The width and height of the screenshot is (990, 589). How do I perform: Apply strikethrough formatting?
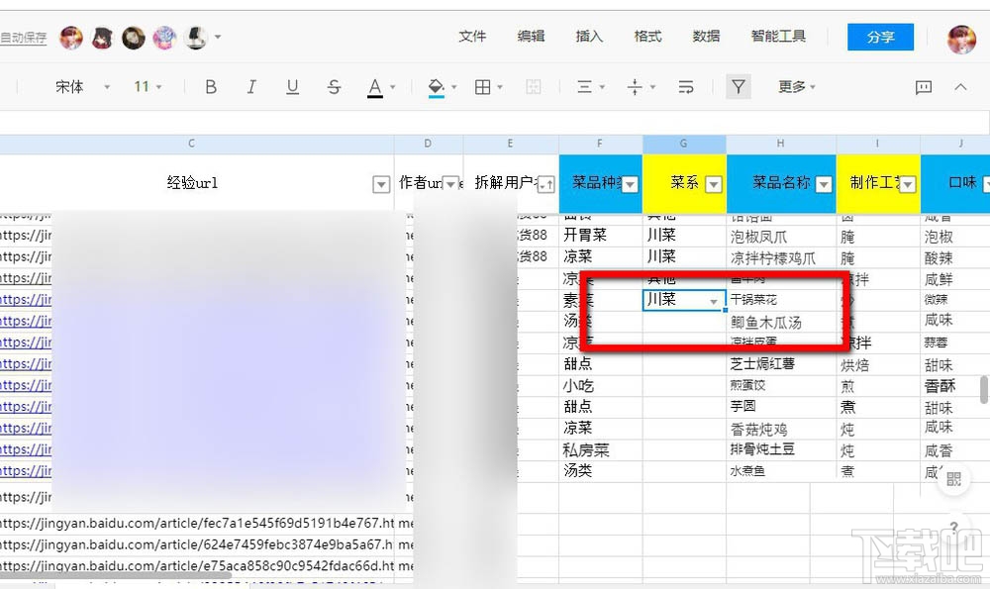(x=332, y=86)
